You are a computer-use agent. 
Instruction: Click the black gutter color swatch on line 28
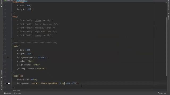(x=7, y=83)
